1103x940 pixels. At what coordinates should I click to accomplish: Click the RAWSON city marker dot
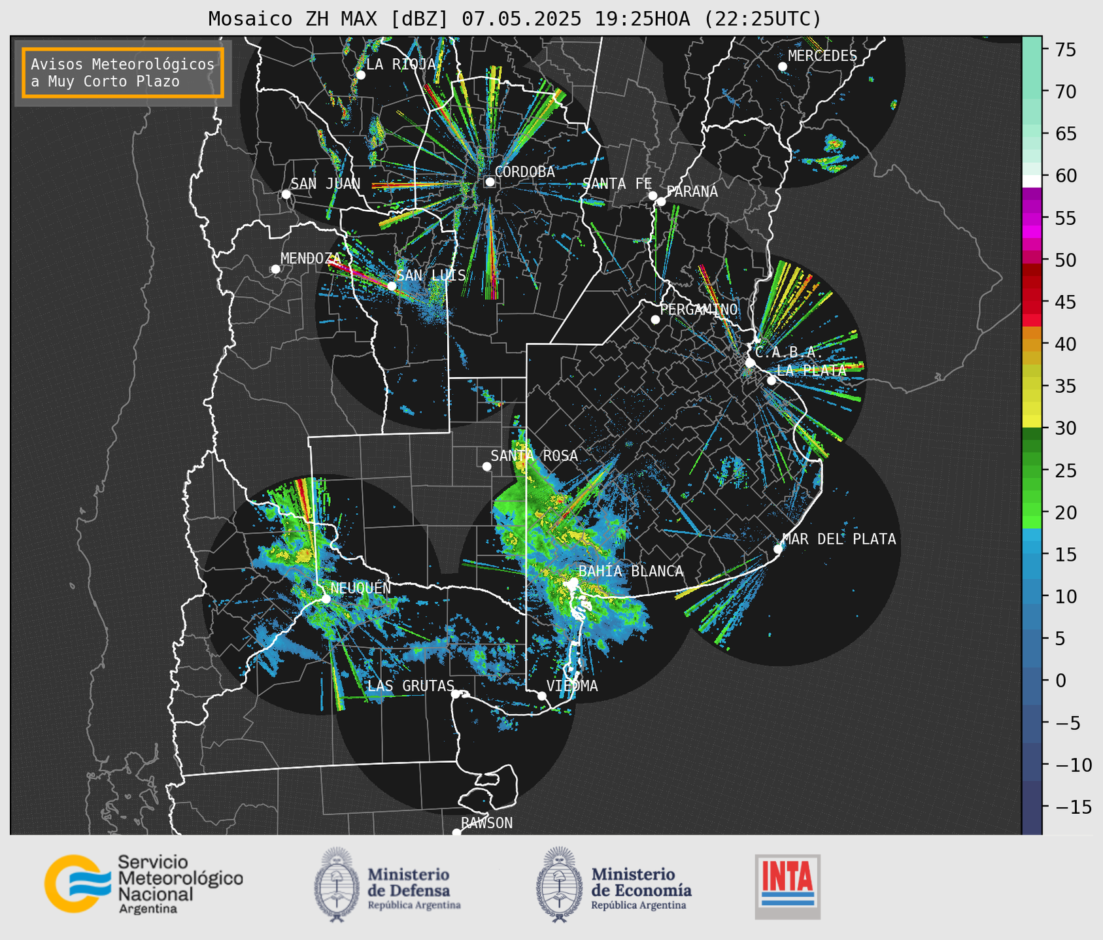pos(456,832)
